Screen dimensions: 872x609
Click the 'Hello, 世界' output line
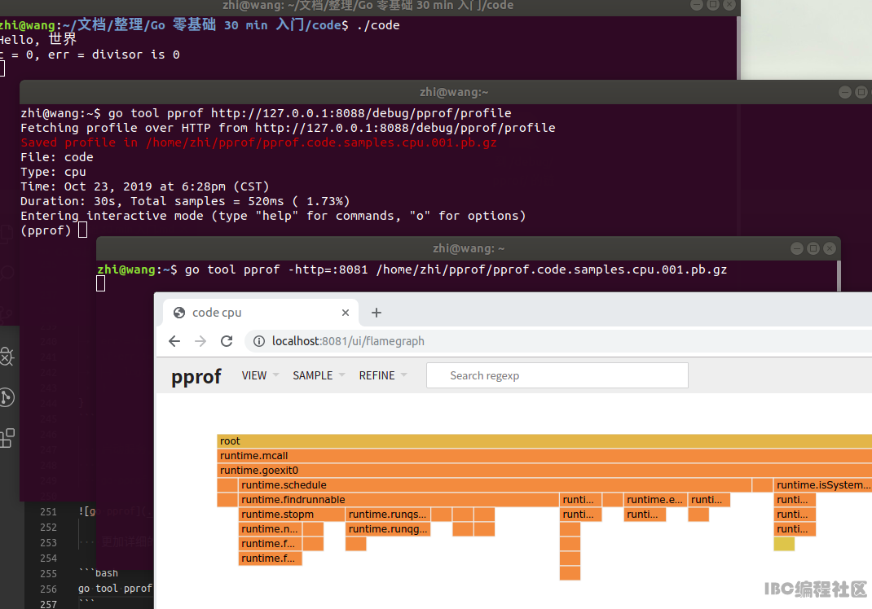click(37, 39)
